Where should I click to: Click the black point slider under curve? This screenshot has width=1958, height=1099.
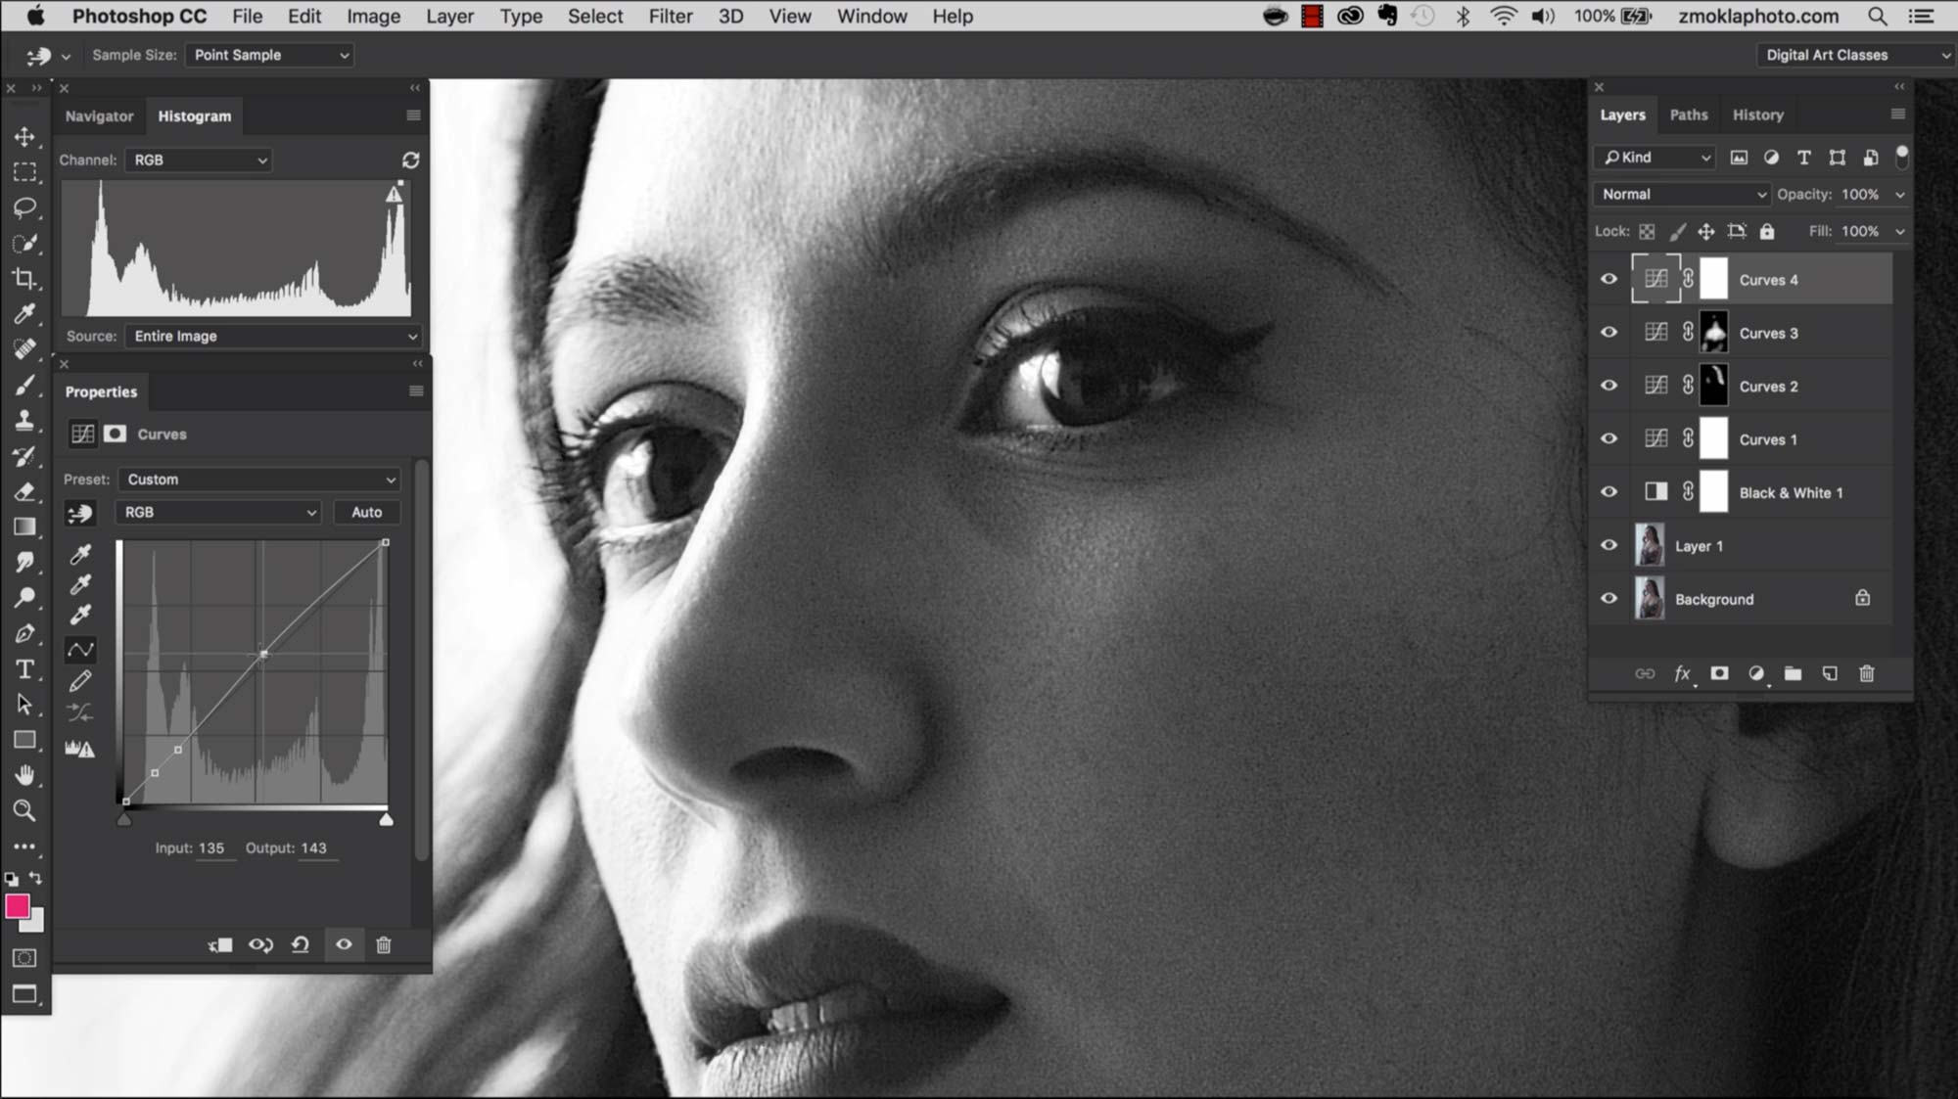[x=124, y=819]
